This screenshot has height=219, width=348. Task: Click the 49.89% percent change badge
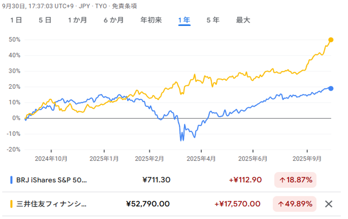(x=295, y=204)
